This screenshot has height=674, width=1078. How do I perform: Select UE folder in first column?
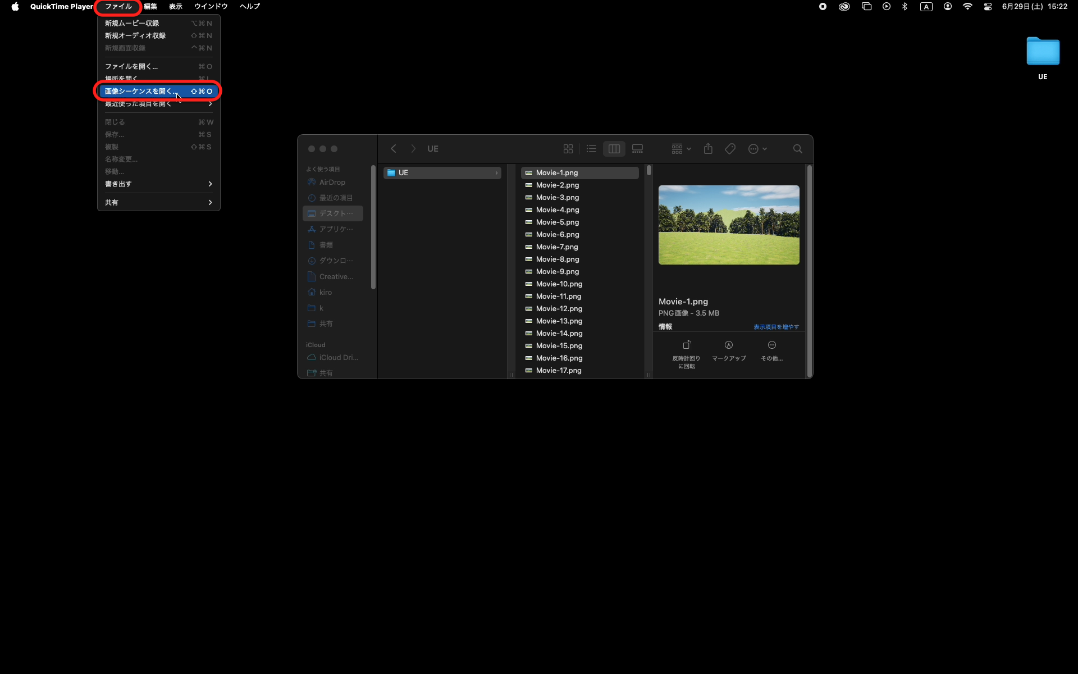(442, 172)
